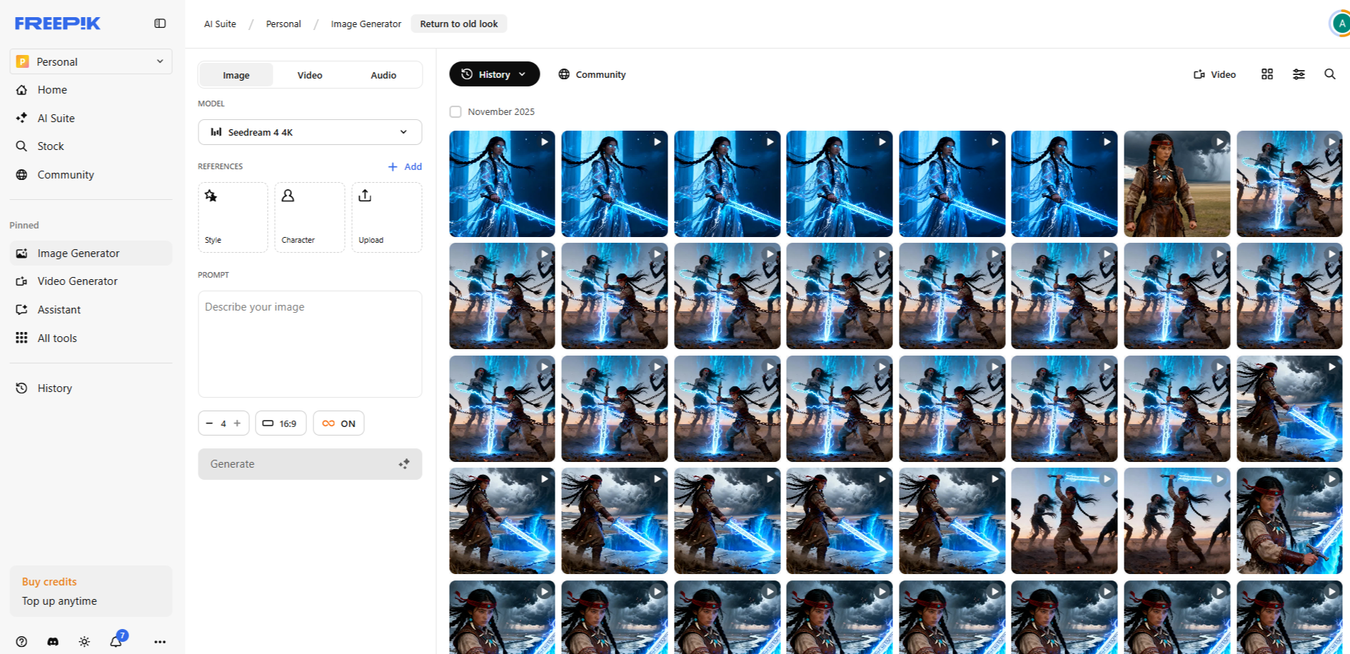Open the stormy grassland portrait thumbnail

pos(1177,183)
